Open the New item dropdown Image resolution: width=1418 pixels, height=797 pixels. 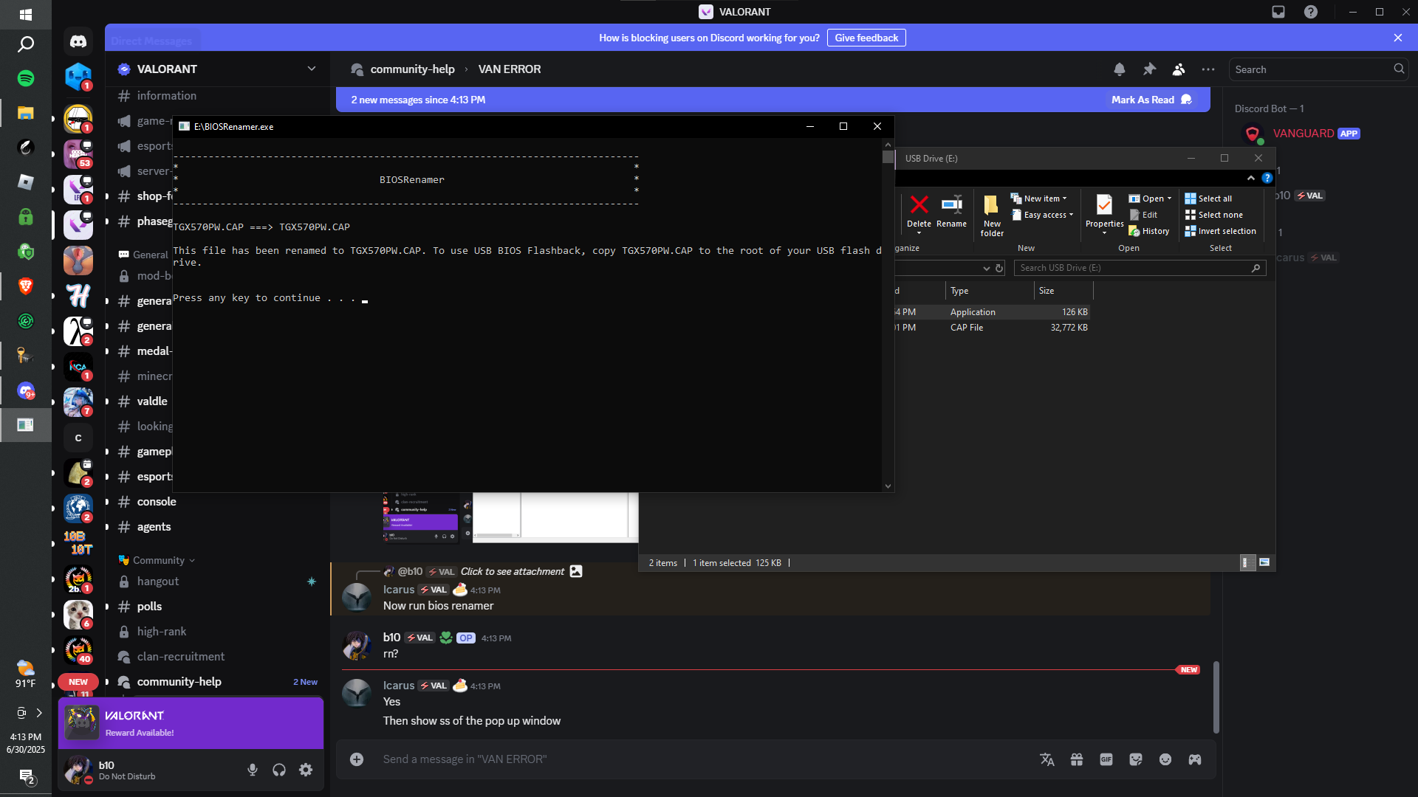pyautogui.click(x=1043, y=199)
